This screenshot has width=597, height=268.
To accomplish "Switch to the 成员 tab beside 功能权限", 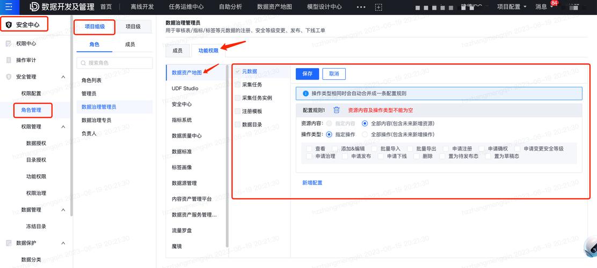I will click(177, 50).
